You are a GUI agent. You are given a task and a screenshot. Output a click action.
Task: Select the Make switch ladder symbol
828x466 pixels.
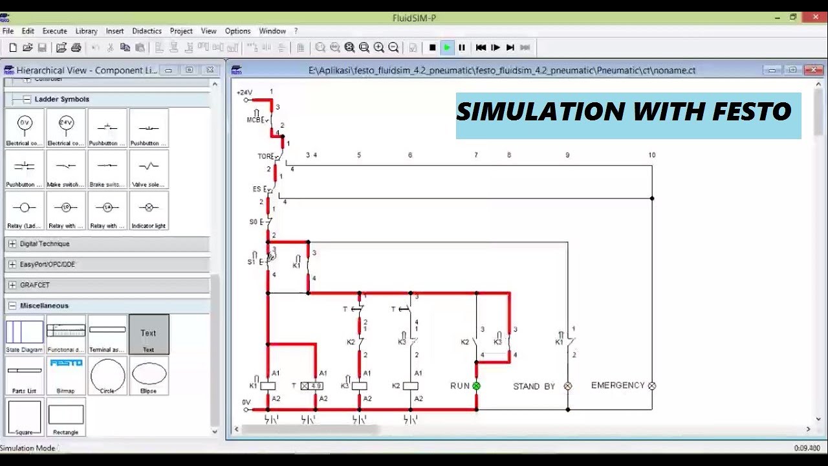(x=66, y=170)
